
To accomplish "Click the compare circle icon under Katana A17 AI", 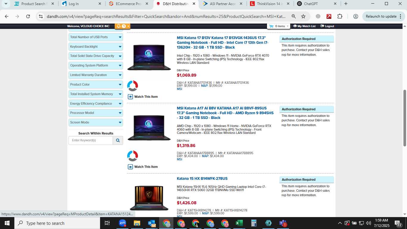I will coord(133,156).
